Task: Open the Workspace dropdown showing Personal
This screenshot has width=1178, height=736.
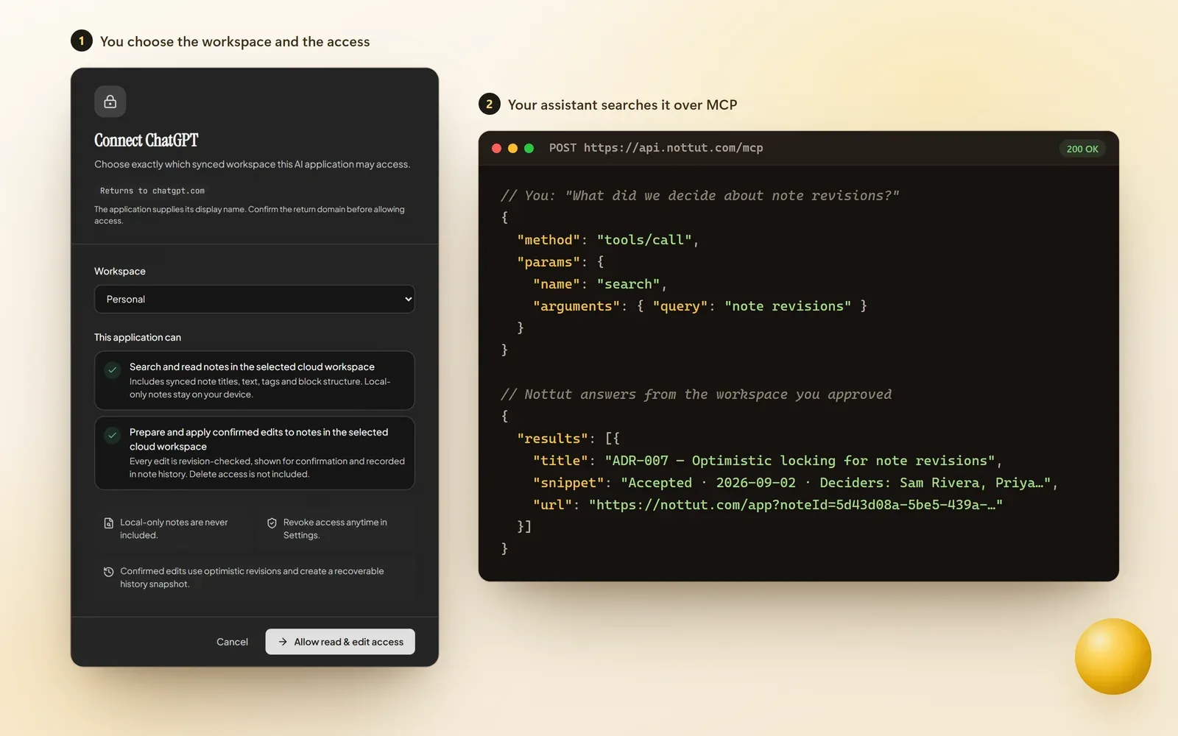Action: [x=255, y=299]
